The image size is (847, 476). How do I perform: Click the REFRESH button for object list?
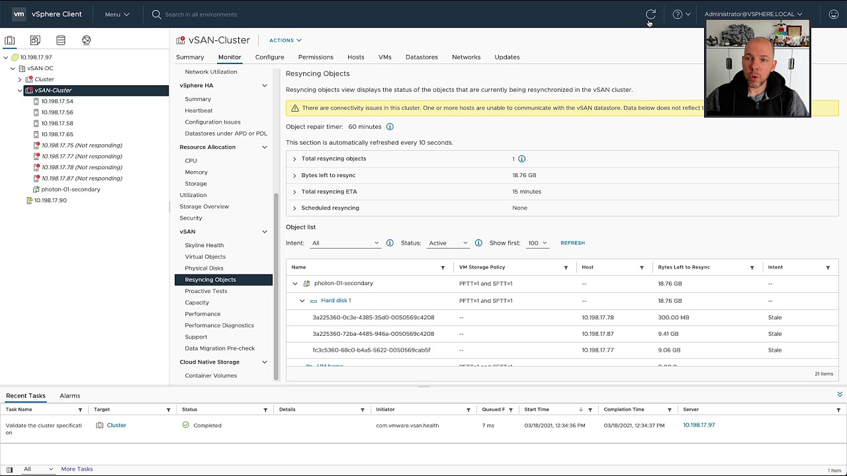pos(572,243)
